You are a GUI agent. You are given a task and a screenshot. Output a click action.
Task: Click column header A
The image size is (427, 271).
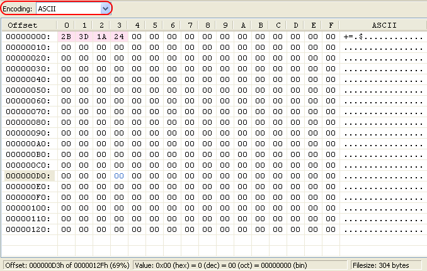tap(243, 25)
